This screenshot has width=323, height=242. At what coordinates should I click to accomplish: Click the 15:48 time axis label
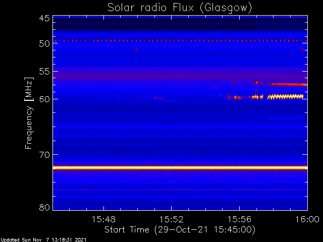pos(103,219)
